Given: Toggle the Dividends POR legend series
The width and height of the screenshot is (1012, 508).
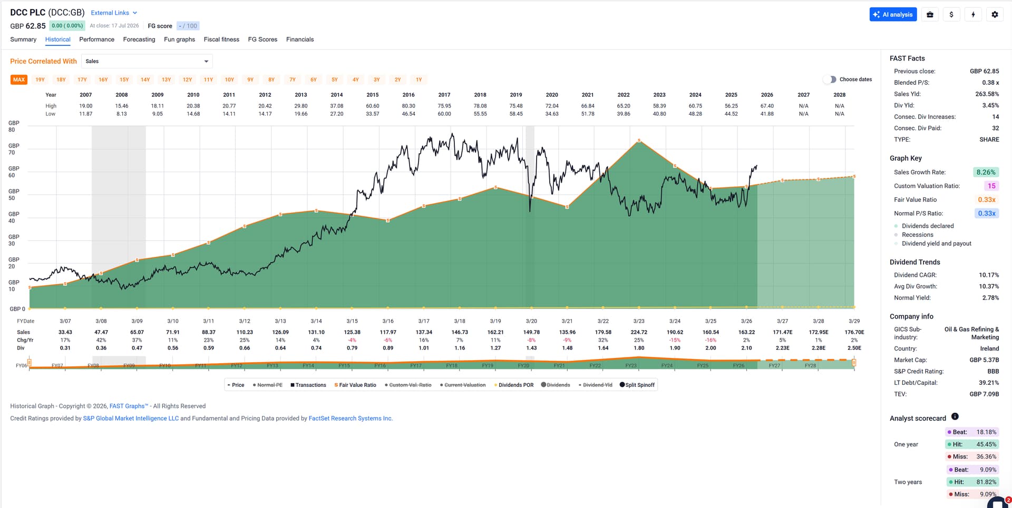Looking at the screenshot, I should (514, 385).
